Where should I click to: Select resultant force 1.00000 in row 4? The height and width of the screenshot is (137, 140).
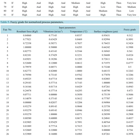pos(27,47)
